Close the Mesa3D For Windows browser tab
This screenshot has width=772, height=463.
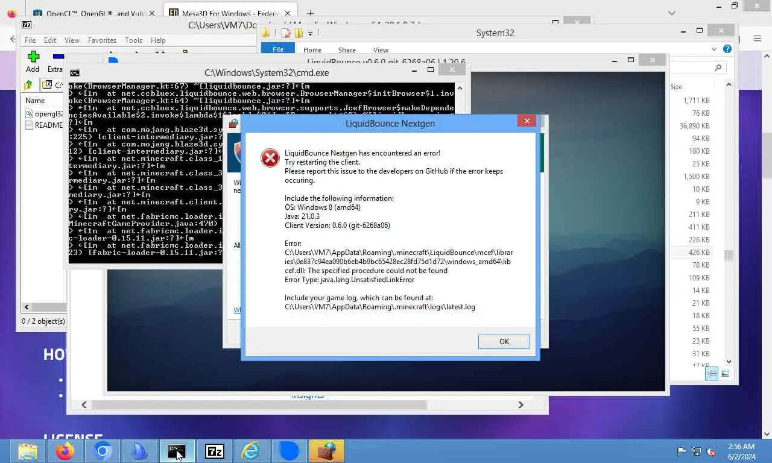coord(287,13)
